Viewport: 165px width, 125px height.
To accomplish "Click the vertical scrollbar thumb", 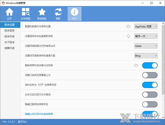I will [x=163, y=60].
